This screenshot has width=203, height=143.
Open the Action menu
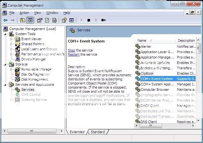tap(24, 13)
